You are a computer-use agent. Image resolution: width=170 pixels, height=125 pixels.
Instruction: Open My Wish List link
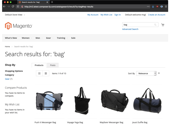106,15
